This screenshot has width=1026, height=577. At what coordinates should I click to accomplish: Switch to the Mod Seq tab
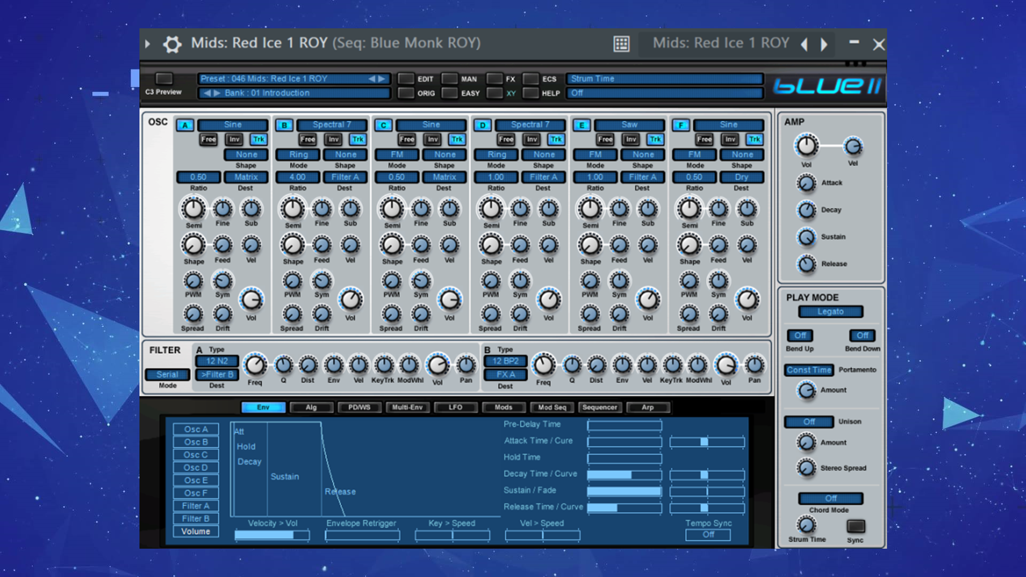click(552, 408)
